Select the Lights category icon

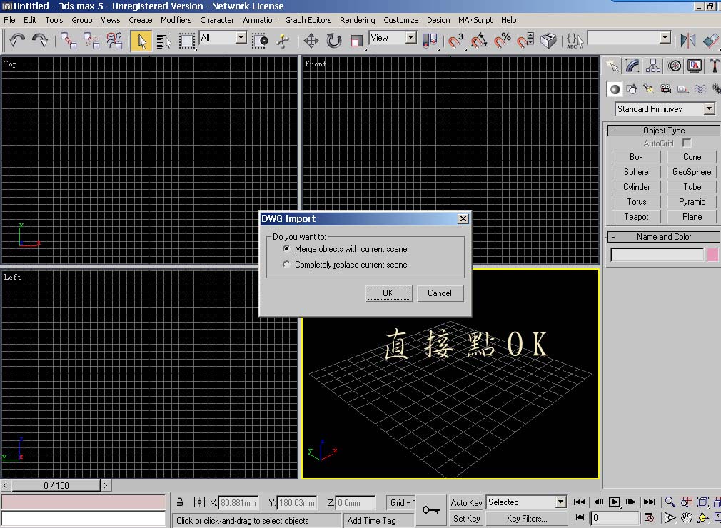(649, 89)
